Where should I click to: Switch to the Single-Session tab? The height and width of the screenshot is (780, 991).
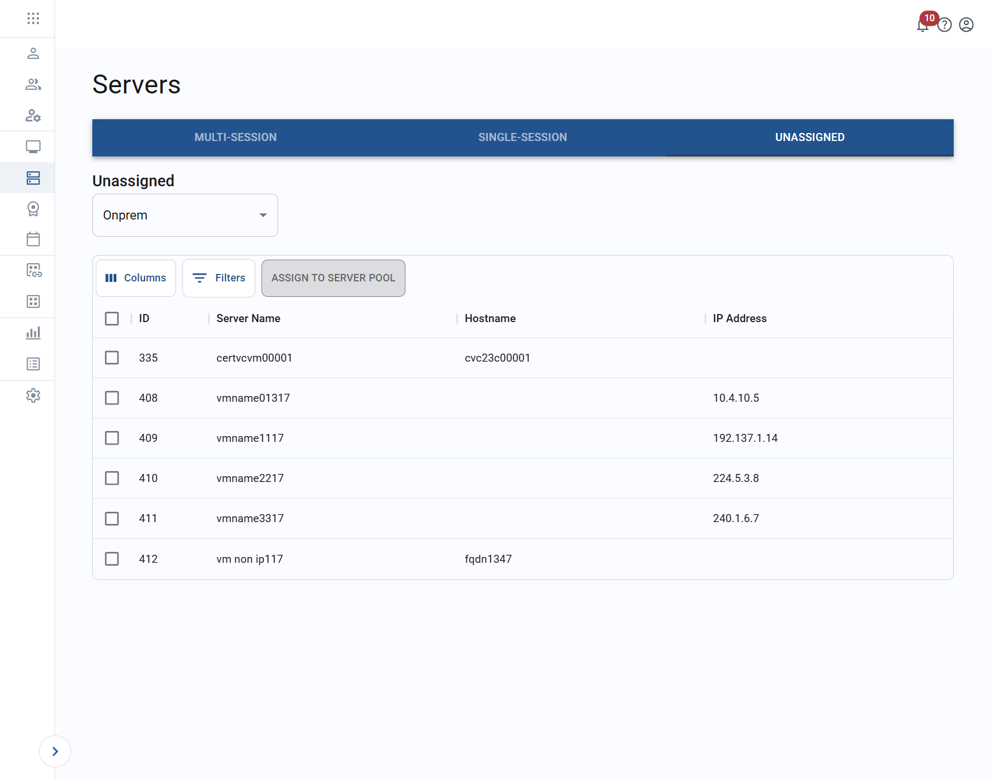point(522,137)
